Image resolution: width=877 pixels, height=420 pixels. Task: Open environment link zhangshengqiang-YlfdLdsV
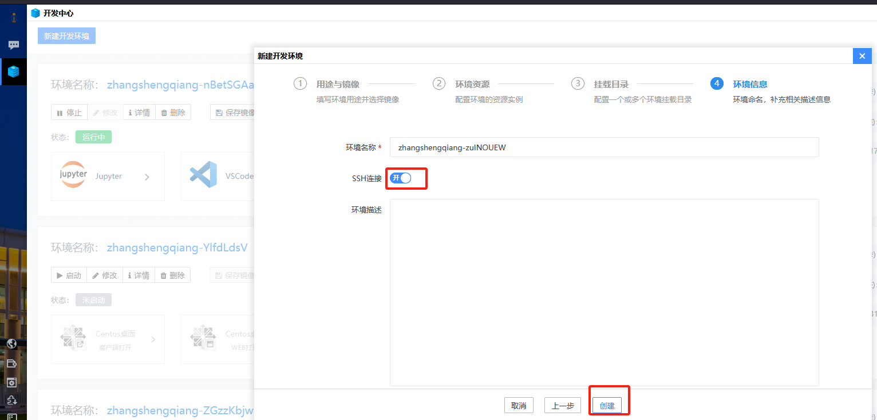(177, 247)
